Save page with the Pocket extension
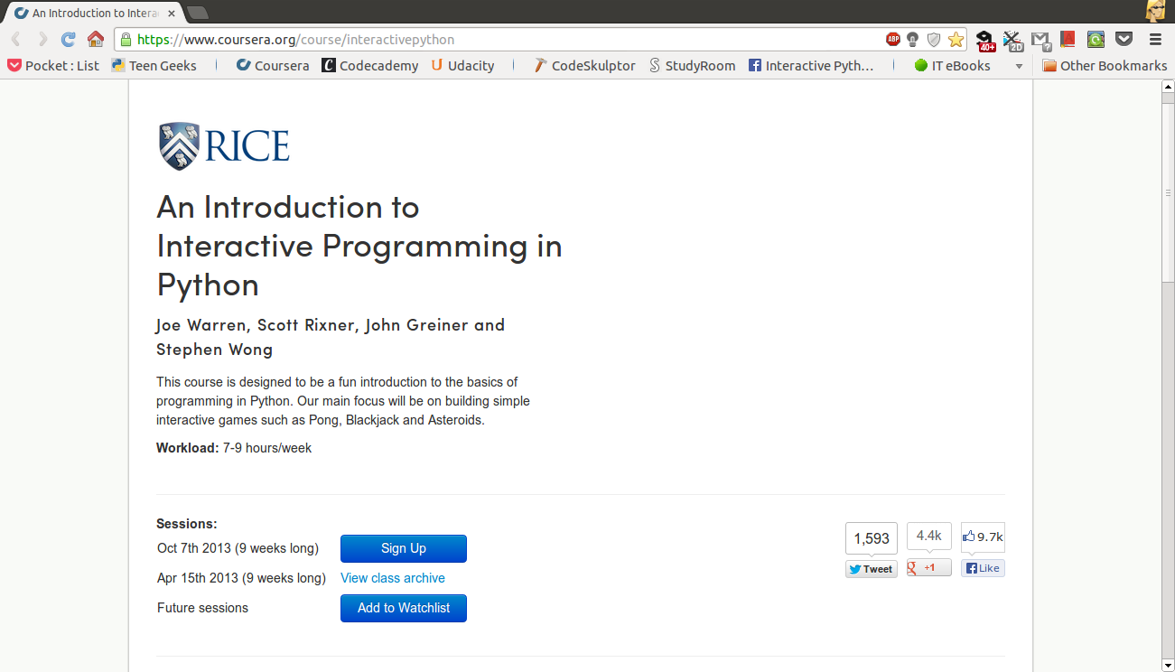 pyautogui.click(x=1124, y=40)
